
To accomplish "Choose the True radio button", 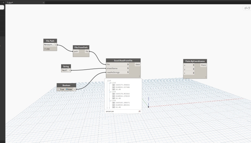I will (59, 89).
